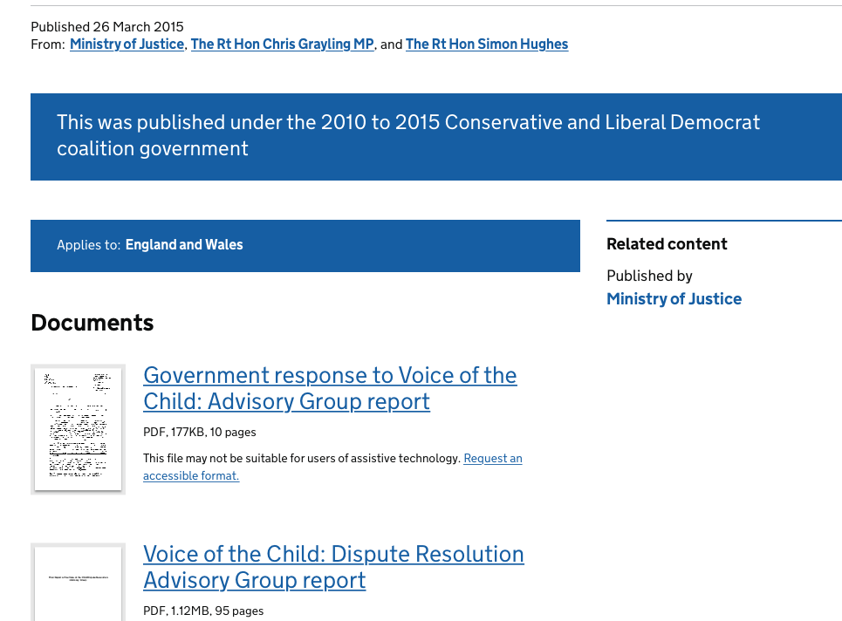Screen dimensions: 842x621
Task: Click the Dispute Resolution report PDF thumbnail
Action: pyautogui.click(x=78, y=582)
